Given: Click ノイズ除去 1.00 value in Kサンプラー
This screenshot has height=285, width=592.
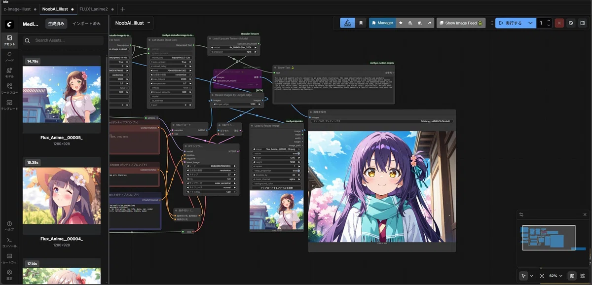Looking at the screenshot, I should coord(211,192).
